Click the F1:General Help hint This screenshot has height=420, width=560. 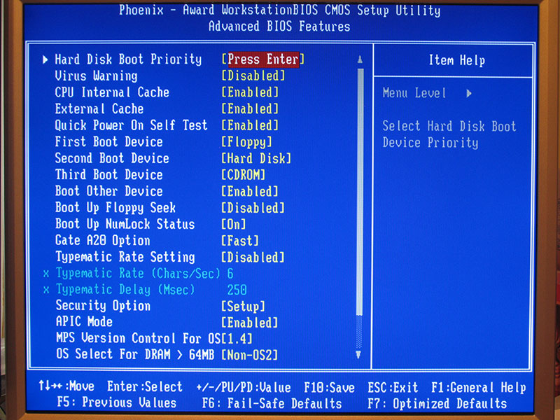click(x=479, y=388)
